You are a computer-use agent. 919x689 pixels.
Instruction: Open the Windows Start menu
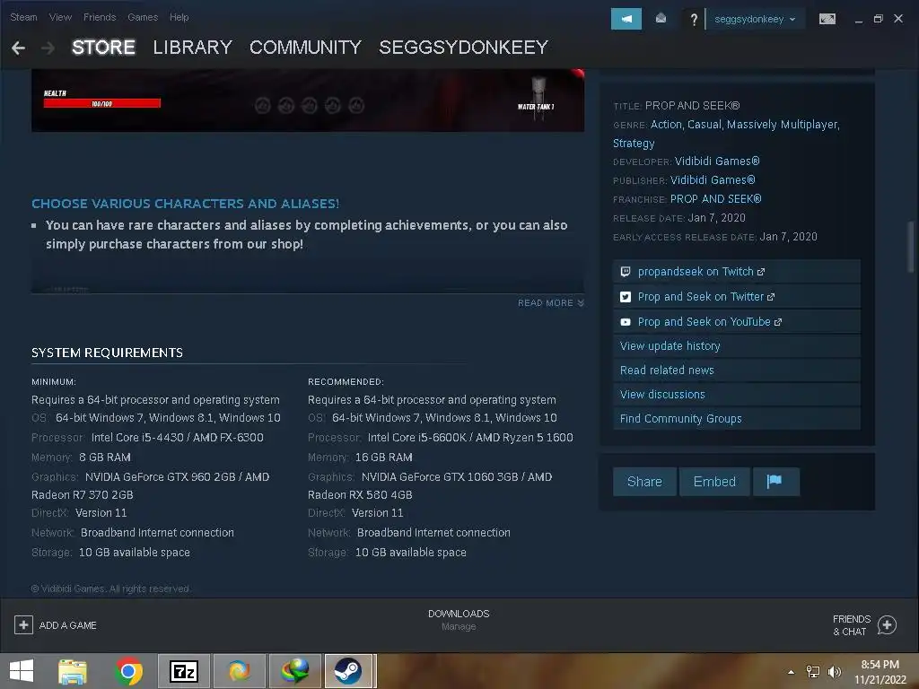(22, 671)
